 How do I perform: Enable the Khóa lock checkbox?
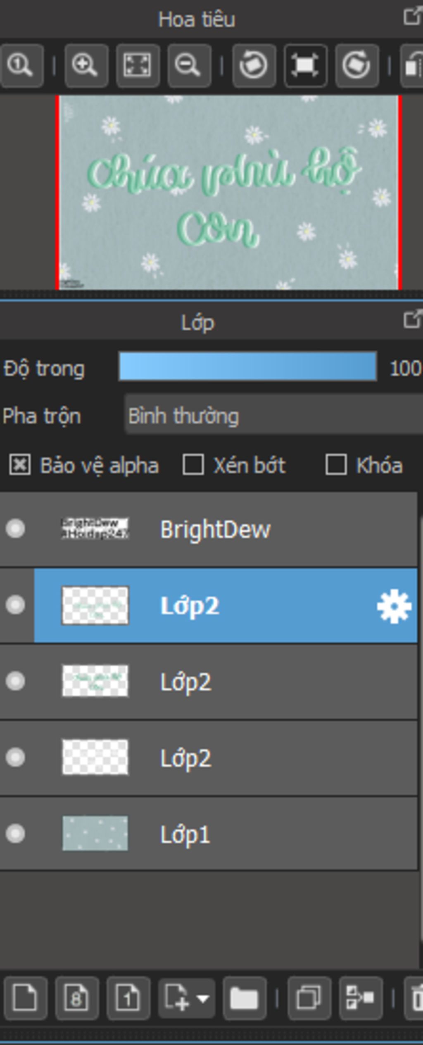point(336,465)
